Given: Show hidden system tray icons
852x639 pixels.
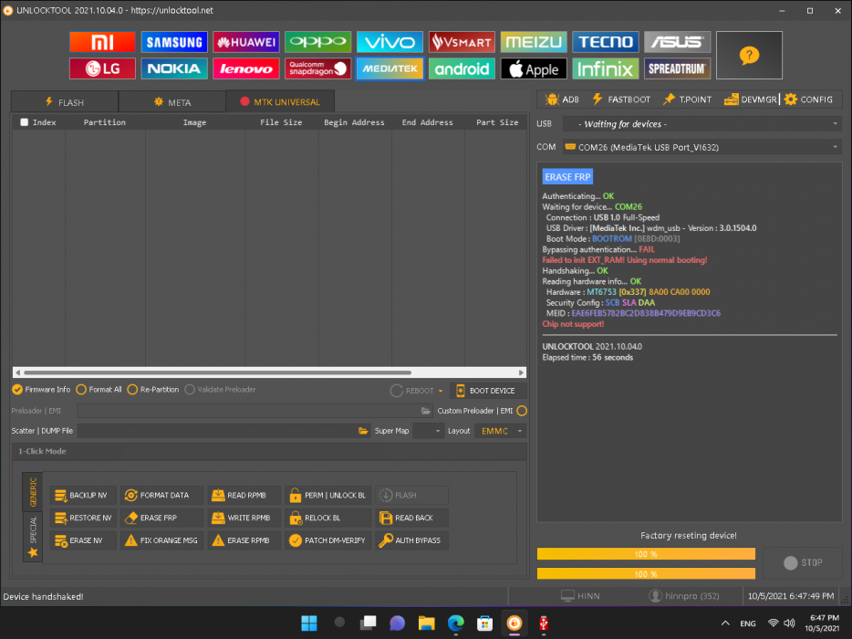Looking at the screenshot, I should [725, 623].
